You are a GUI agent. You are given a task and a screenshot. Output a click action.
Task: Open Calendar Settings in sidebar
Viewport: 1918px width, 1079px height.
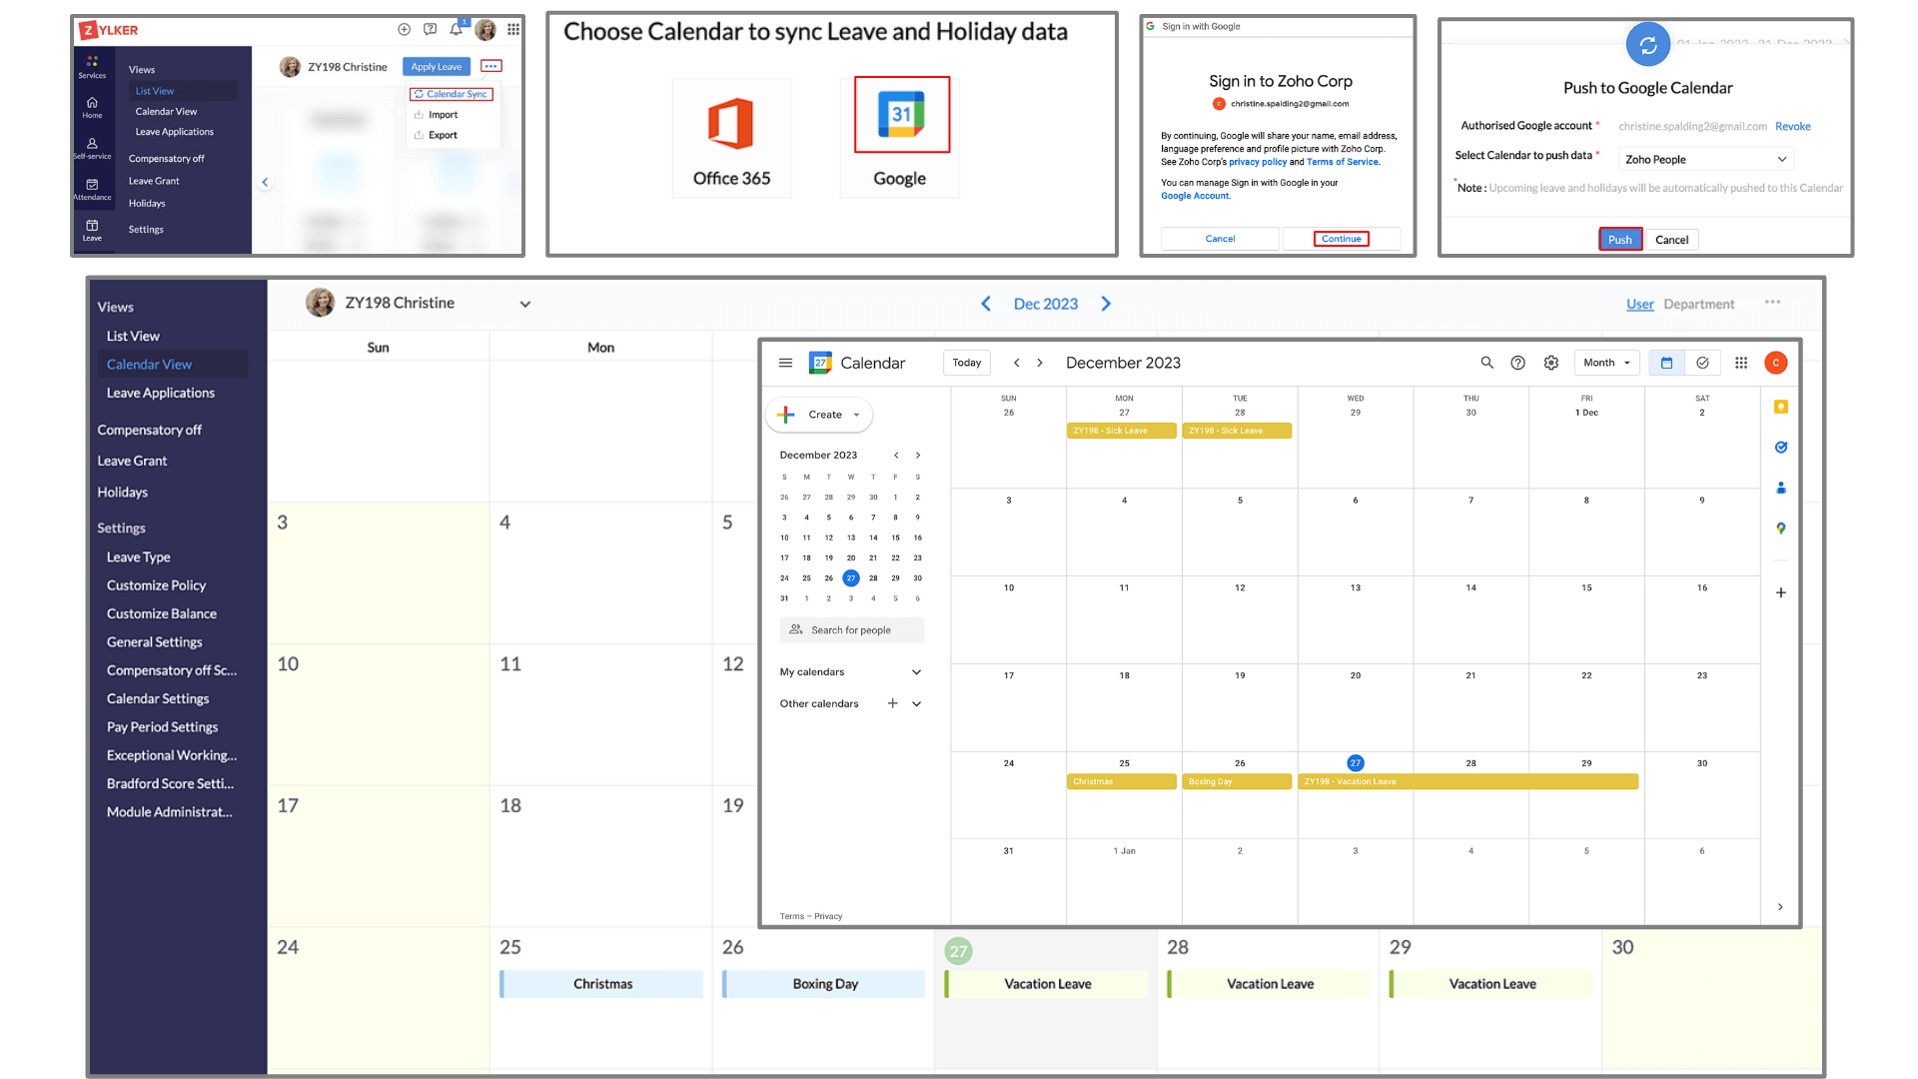(158, 698)
